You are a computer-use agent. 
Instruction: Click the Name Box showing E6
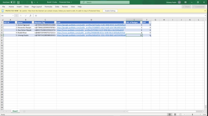[x=6, y=16]
